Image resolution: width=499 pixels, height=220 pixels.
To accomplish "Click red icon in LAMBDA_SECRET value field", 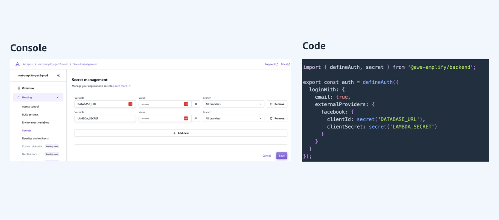I will [186, 118].
